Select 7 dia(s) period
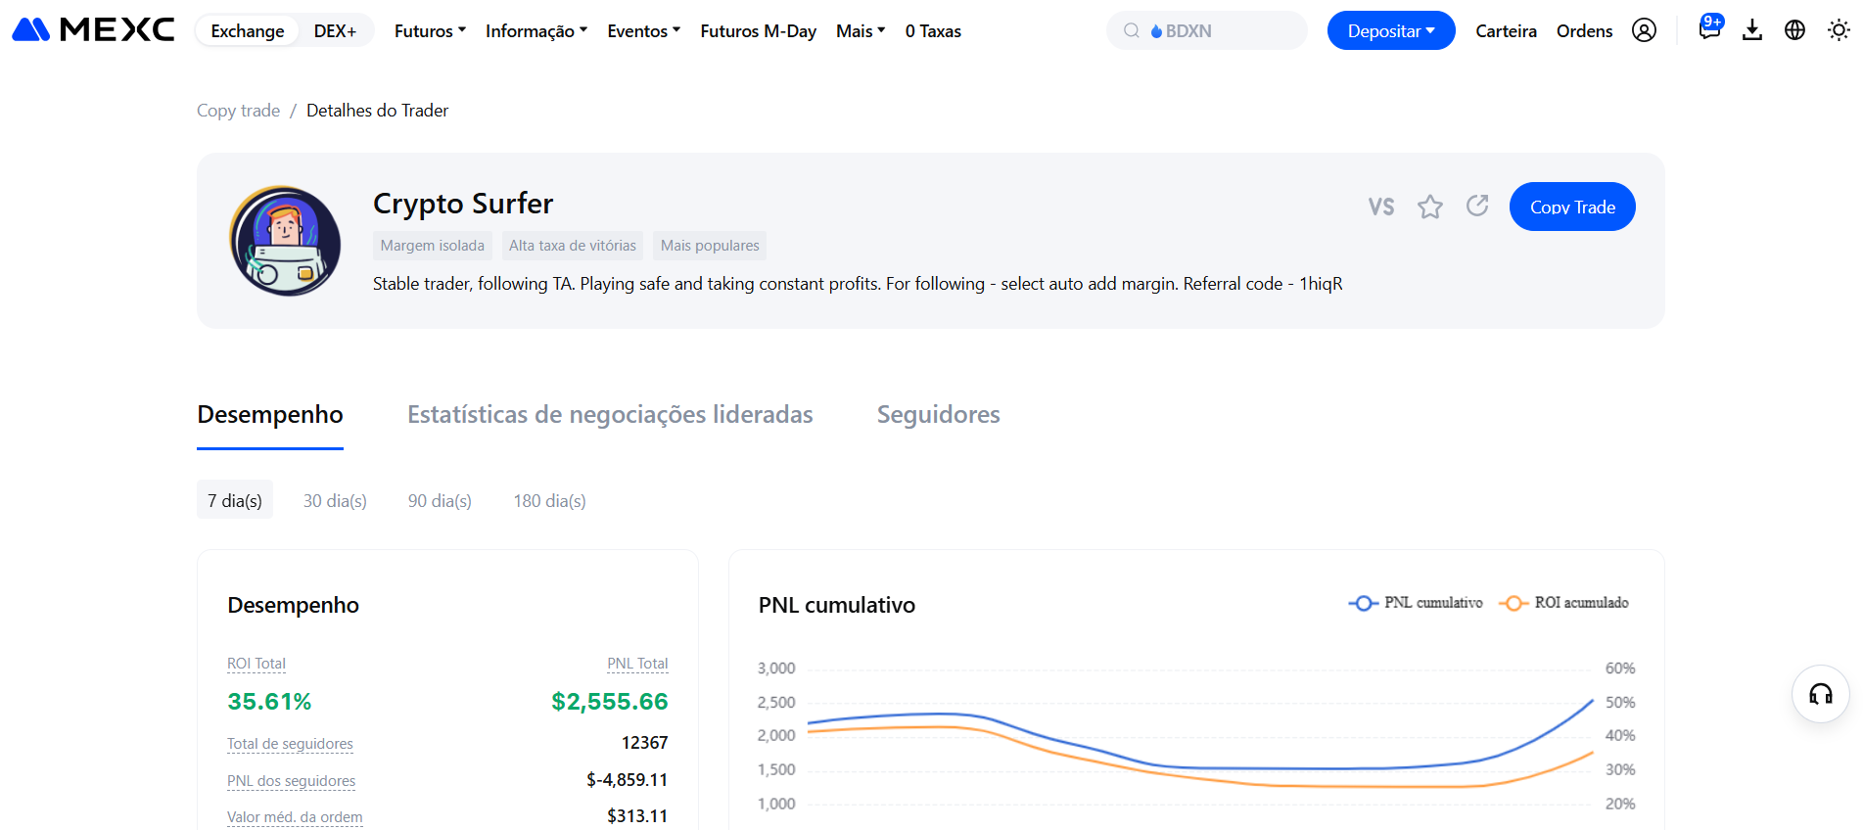 [235, 500]
